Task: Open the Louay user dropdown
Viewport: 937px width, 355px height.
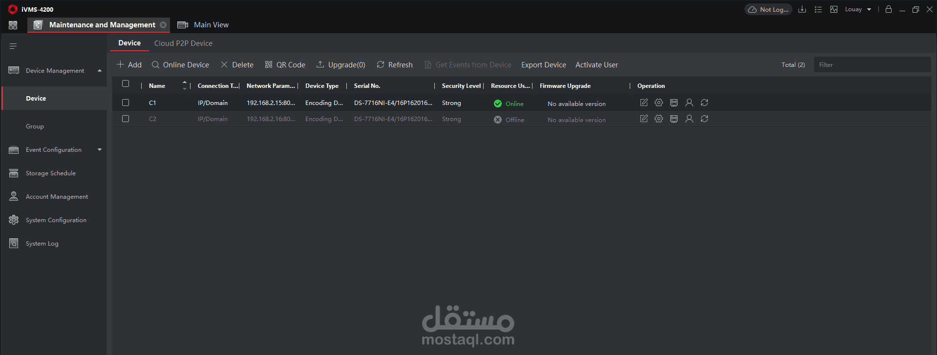Action: (x=858, y=9)
